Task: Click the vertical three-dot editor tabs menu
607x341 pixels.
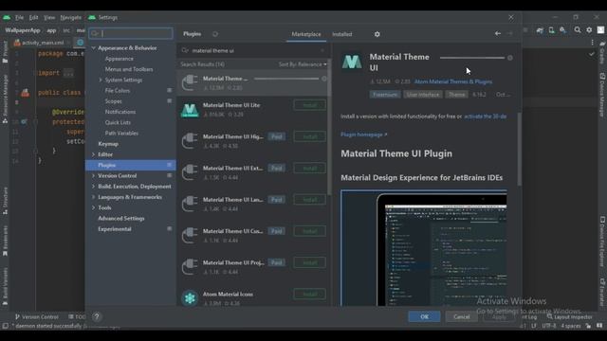Action: [x=592, y=43]
